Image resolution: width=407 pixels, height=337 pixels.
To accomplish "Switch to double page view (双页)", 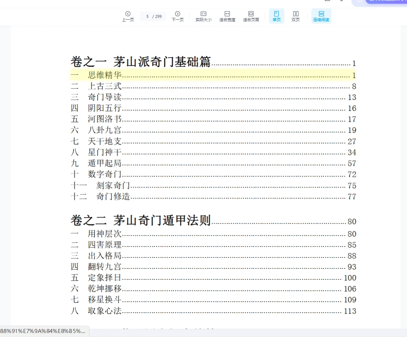I will tap(296, 16).
